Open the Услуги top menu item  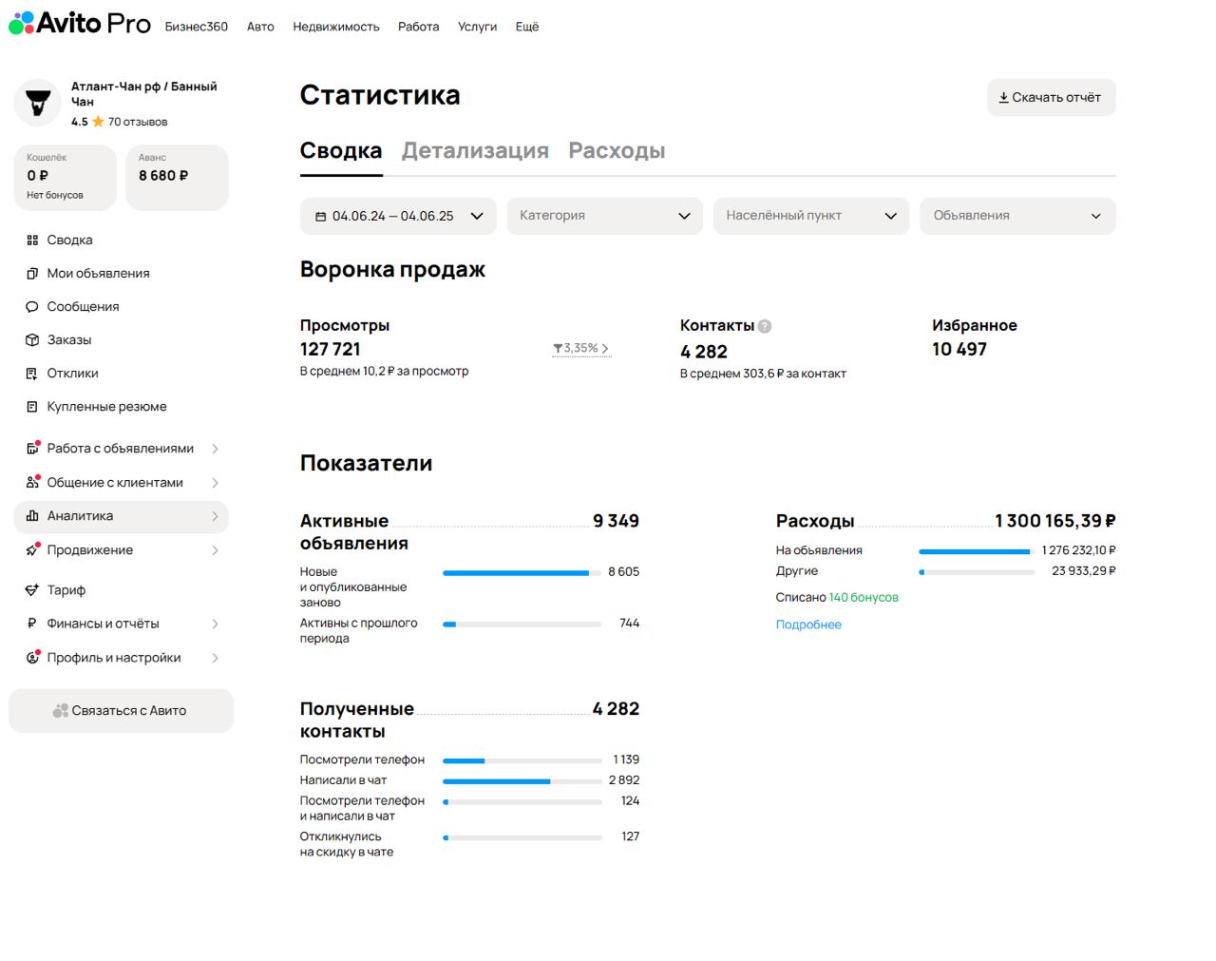point(477,27)
